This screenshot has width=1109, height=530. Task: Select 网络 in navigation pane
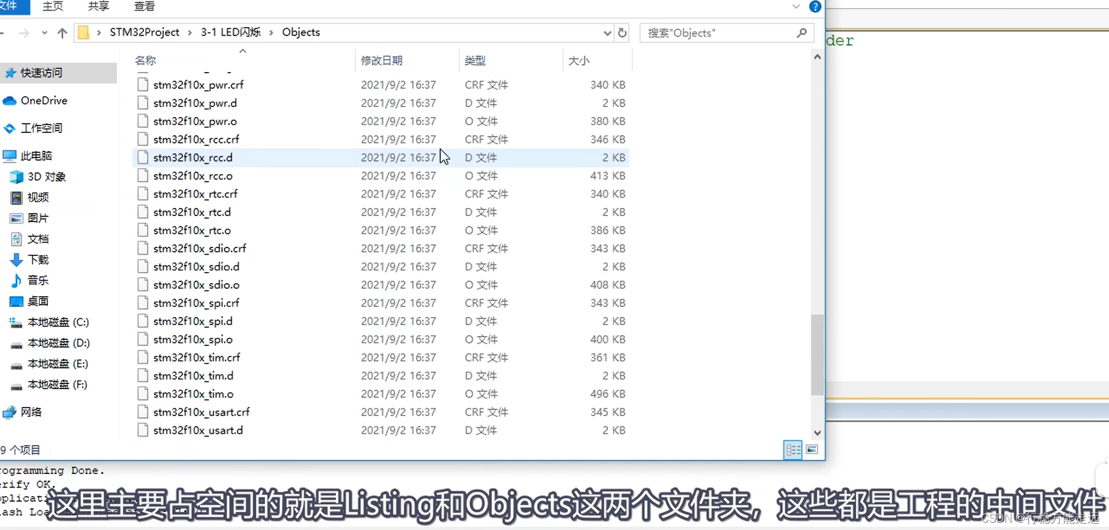31,412
